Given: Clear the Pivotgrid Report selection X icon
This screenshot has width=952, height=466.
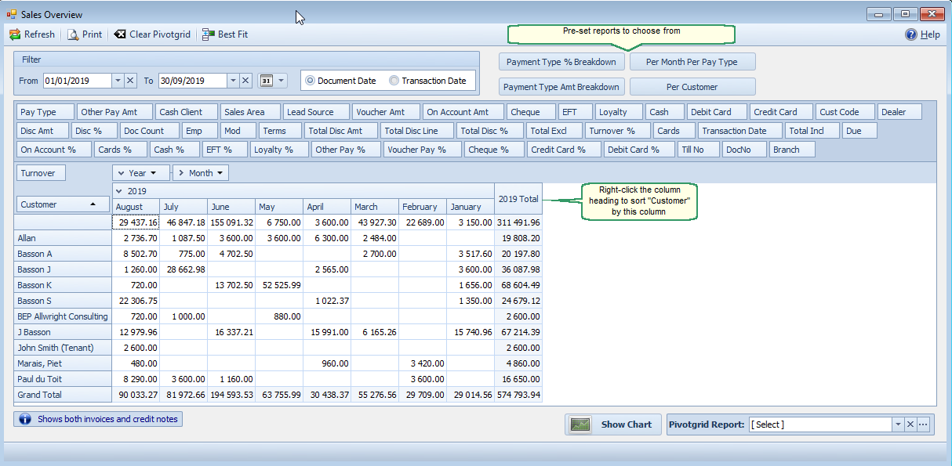Looking at the screenshot, I should click(x=910, y=424).
